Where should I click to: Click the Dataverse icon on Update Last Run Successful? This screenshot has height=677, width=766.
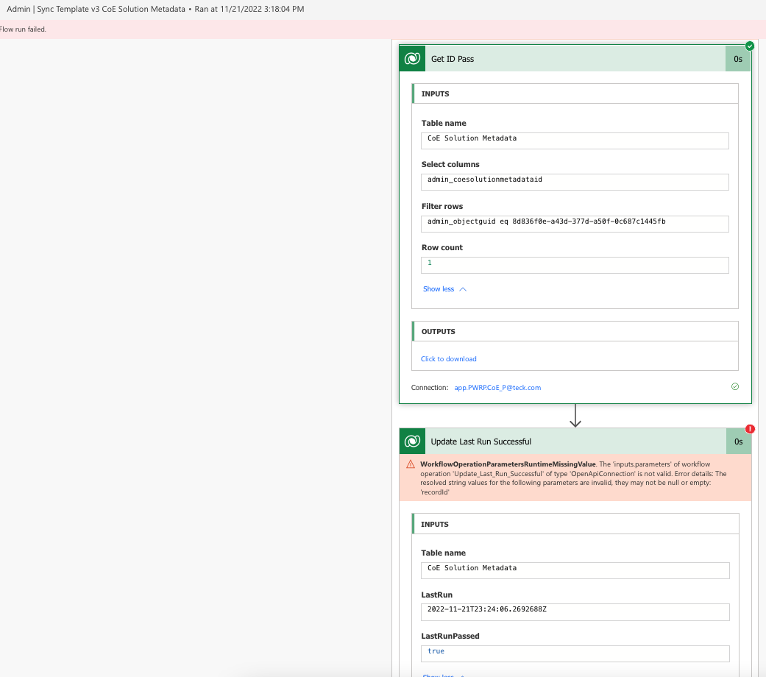point(412,442)
